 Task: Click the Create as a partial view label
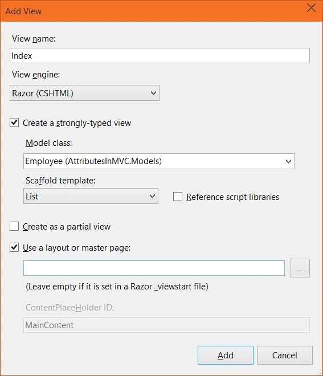[67, 227]
